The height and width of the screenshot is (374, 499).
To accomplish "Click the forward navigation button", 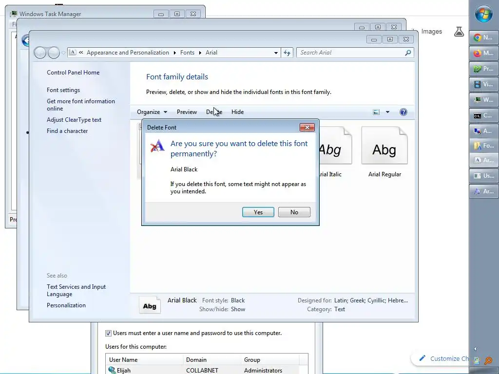I will click(54, 53).
